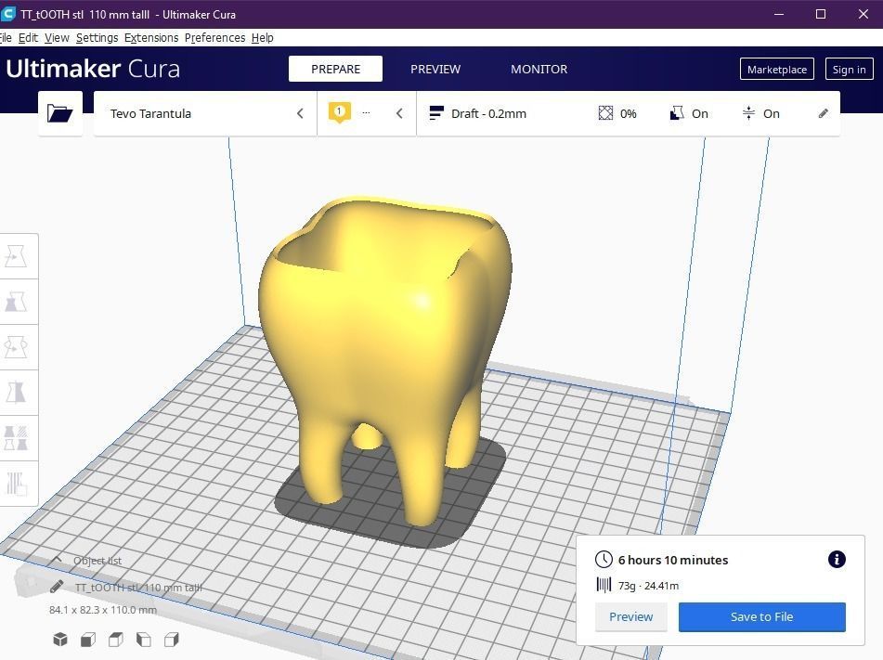Open the Help menu
Viewport: 883px width, 660px height.
(263, 38)
